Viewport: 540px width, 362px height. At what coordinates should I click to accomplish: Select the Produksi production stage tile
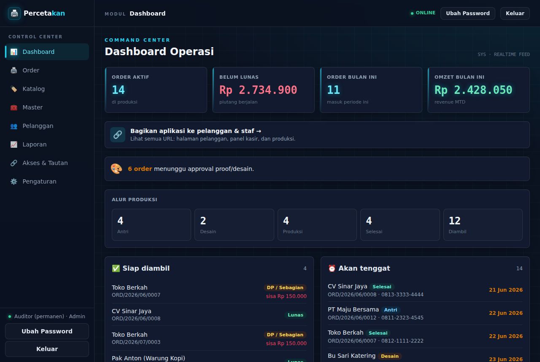click(317, 225)
